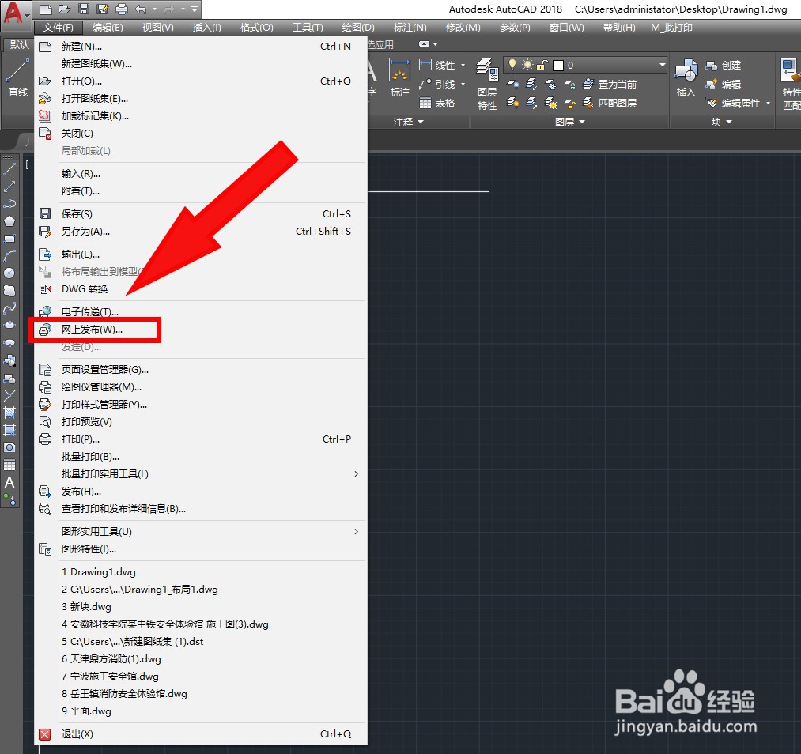801x754 pixels.
Task: Select the spline tool in left toolbar
Action: [9, 307]
